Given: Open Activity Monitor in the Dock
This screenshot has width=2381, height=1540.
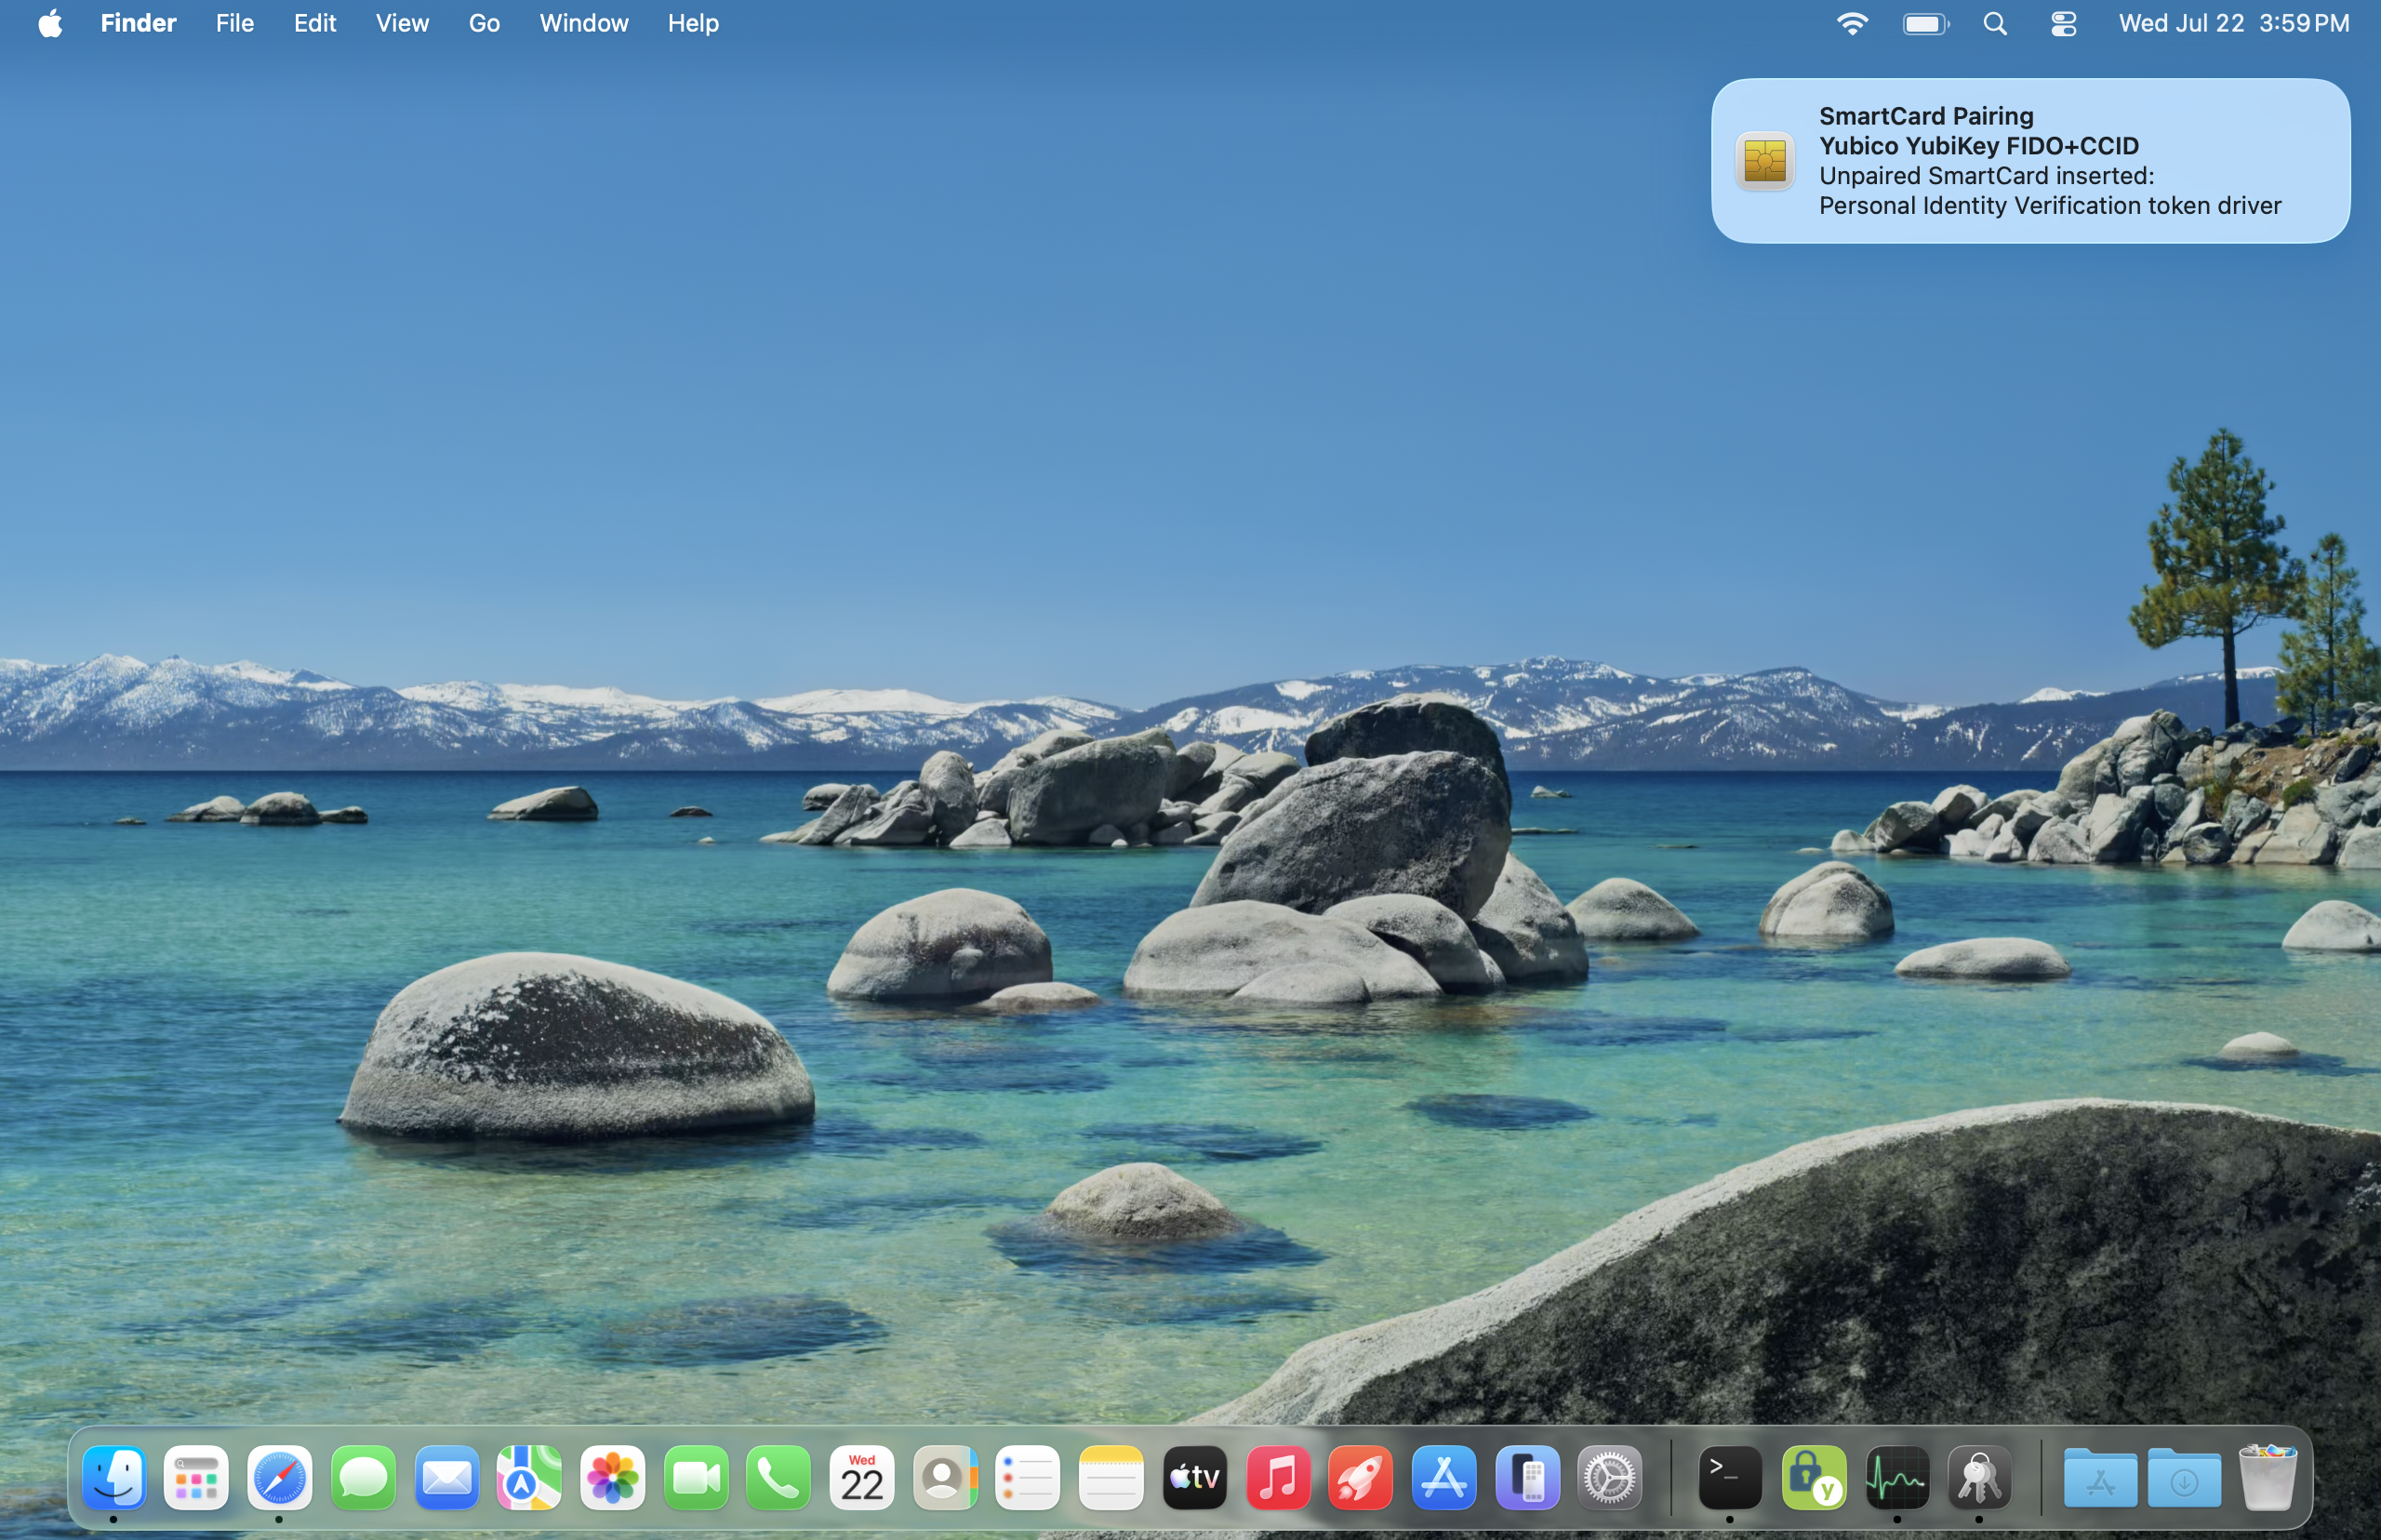Looking at the screenshot, I should coord(1897,1477).
